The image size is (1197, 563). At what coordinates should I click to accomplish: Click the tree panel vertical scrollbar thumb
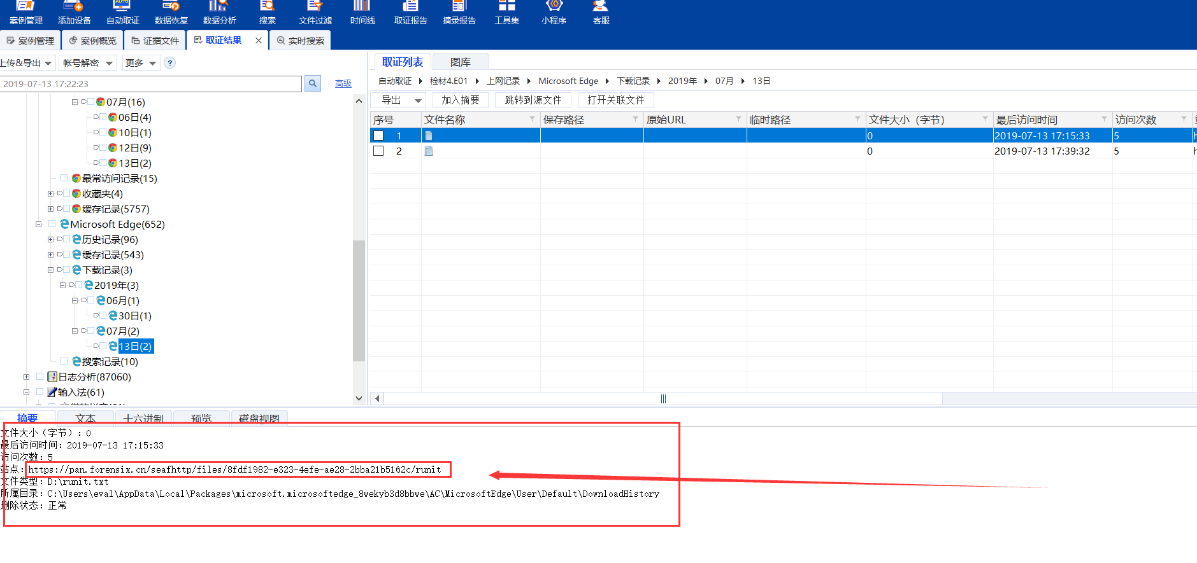coord(359,300)
